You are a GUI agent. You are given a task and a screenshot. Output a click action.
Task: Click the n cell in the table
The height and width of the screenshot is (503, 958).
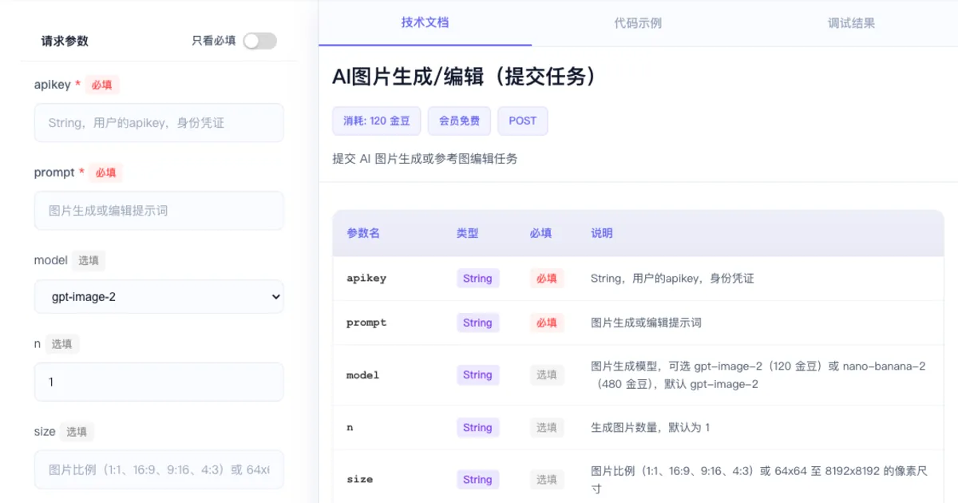coord(350,427)
